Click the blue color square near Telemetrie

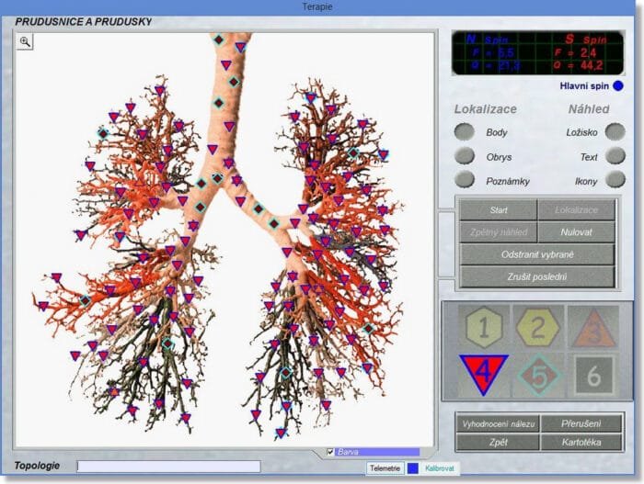[412, 468]
